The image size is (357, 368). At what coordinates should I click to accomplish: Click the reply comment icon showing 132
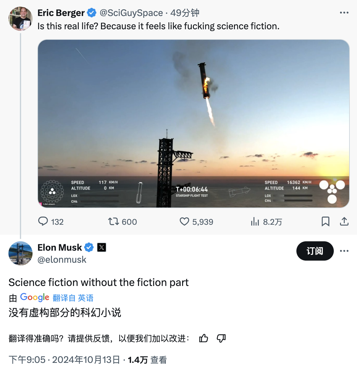coord(43,221)
